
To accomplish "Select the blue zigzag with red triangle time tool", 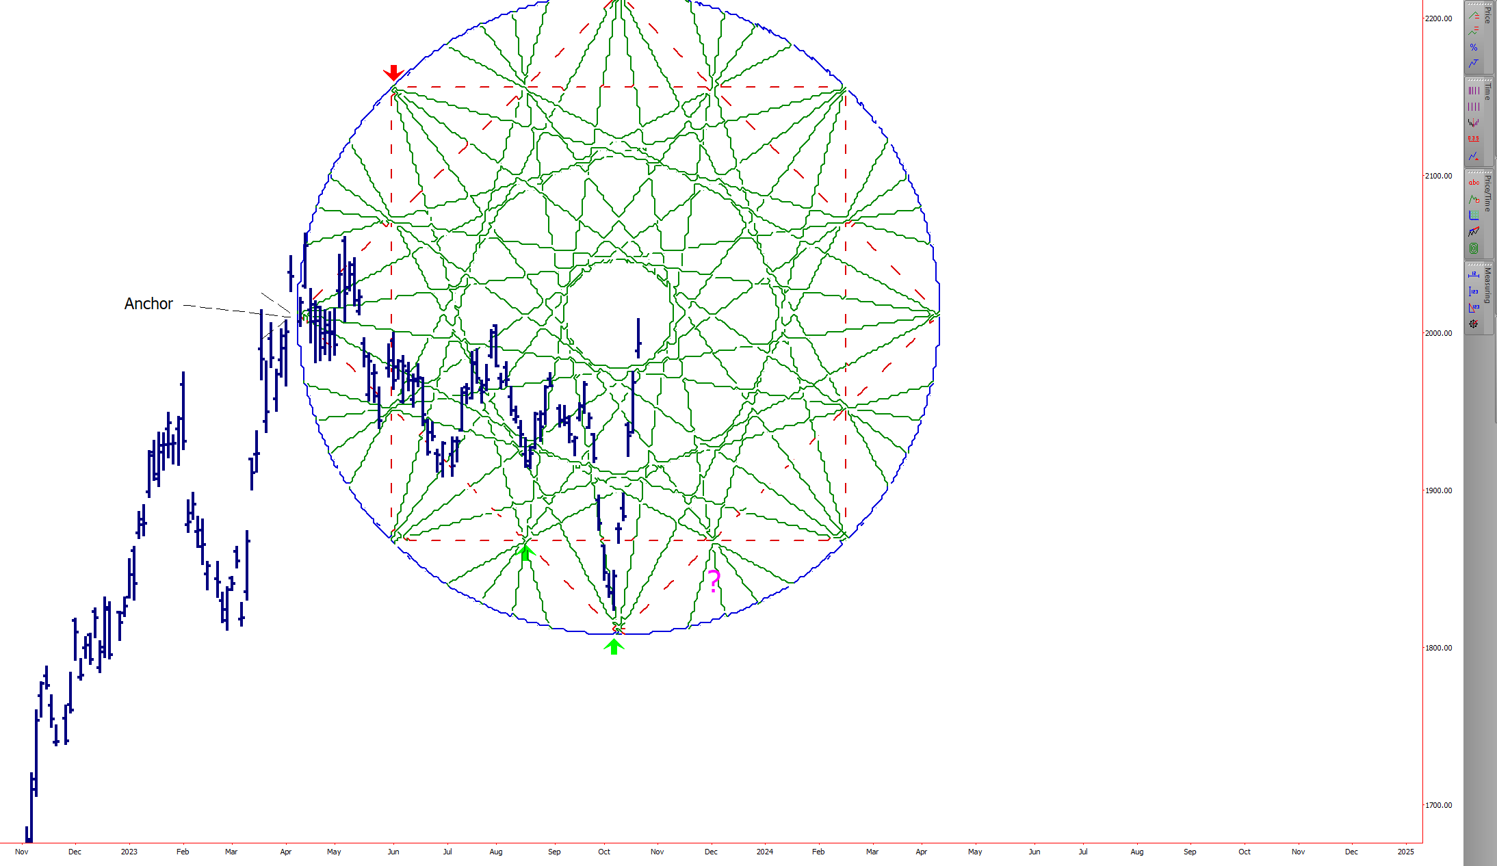I will coord(1474,156).
